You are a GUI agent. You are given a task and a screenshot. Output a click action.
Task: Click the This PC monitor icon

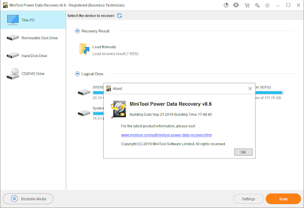coord(13,20)
